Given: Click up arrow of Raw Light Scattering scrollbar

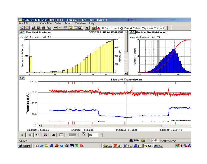Looking at the screenshot, I should point(126,32).
